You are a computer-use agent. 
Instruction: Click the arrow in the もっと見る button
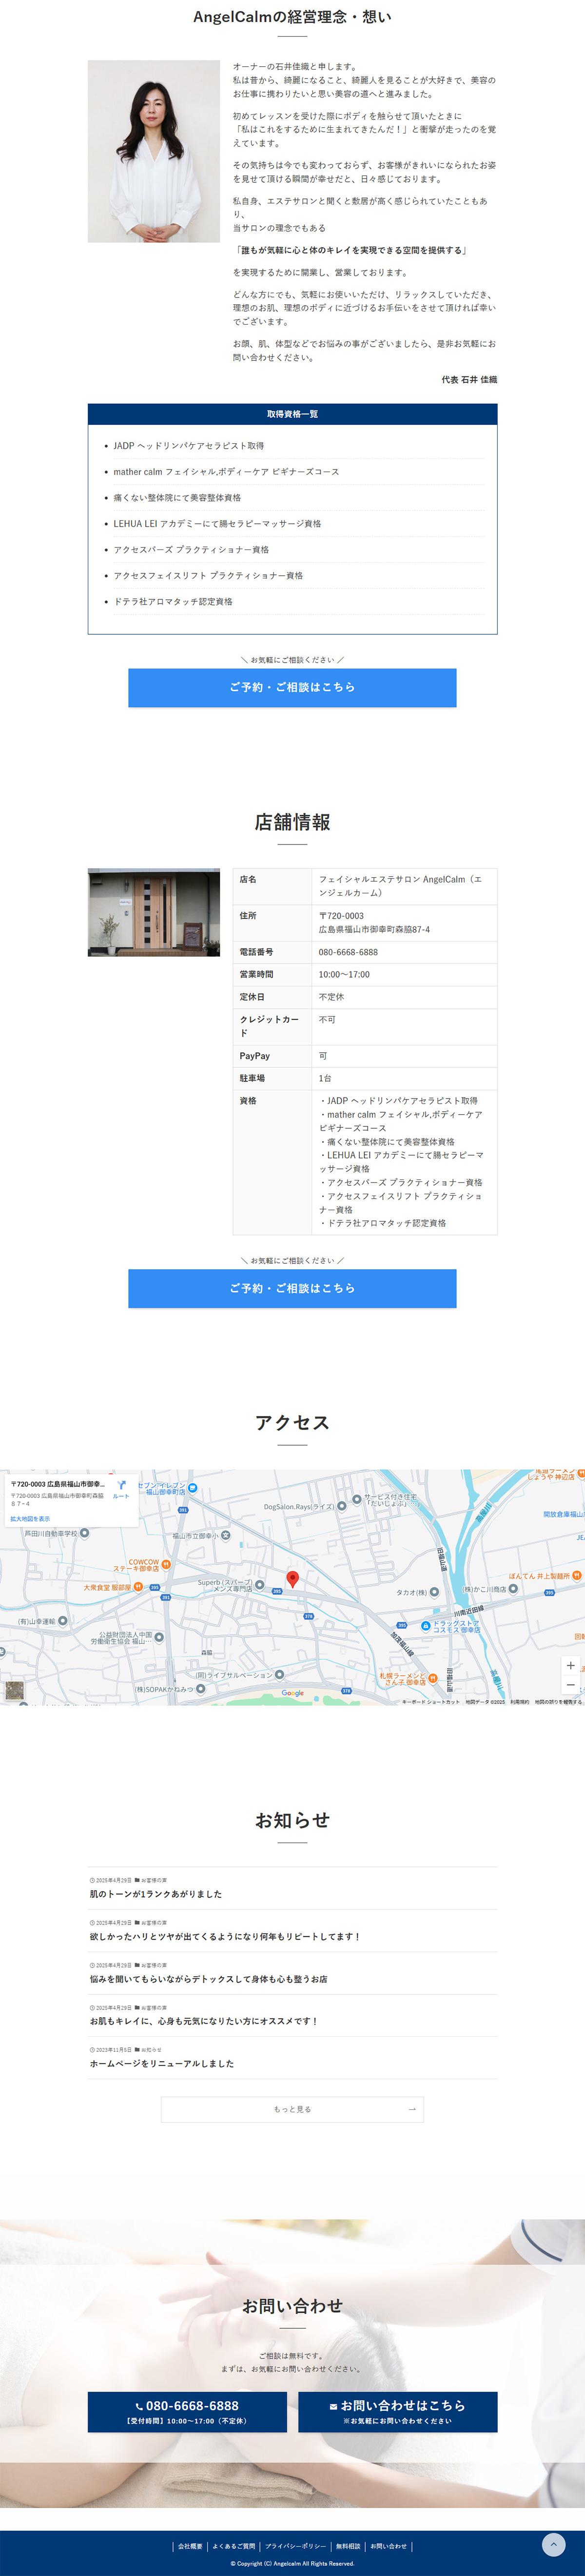[412, 2109]
